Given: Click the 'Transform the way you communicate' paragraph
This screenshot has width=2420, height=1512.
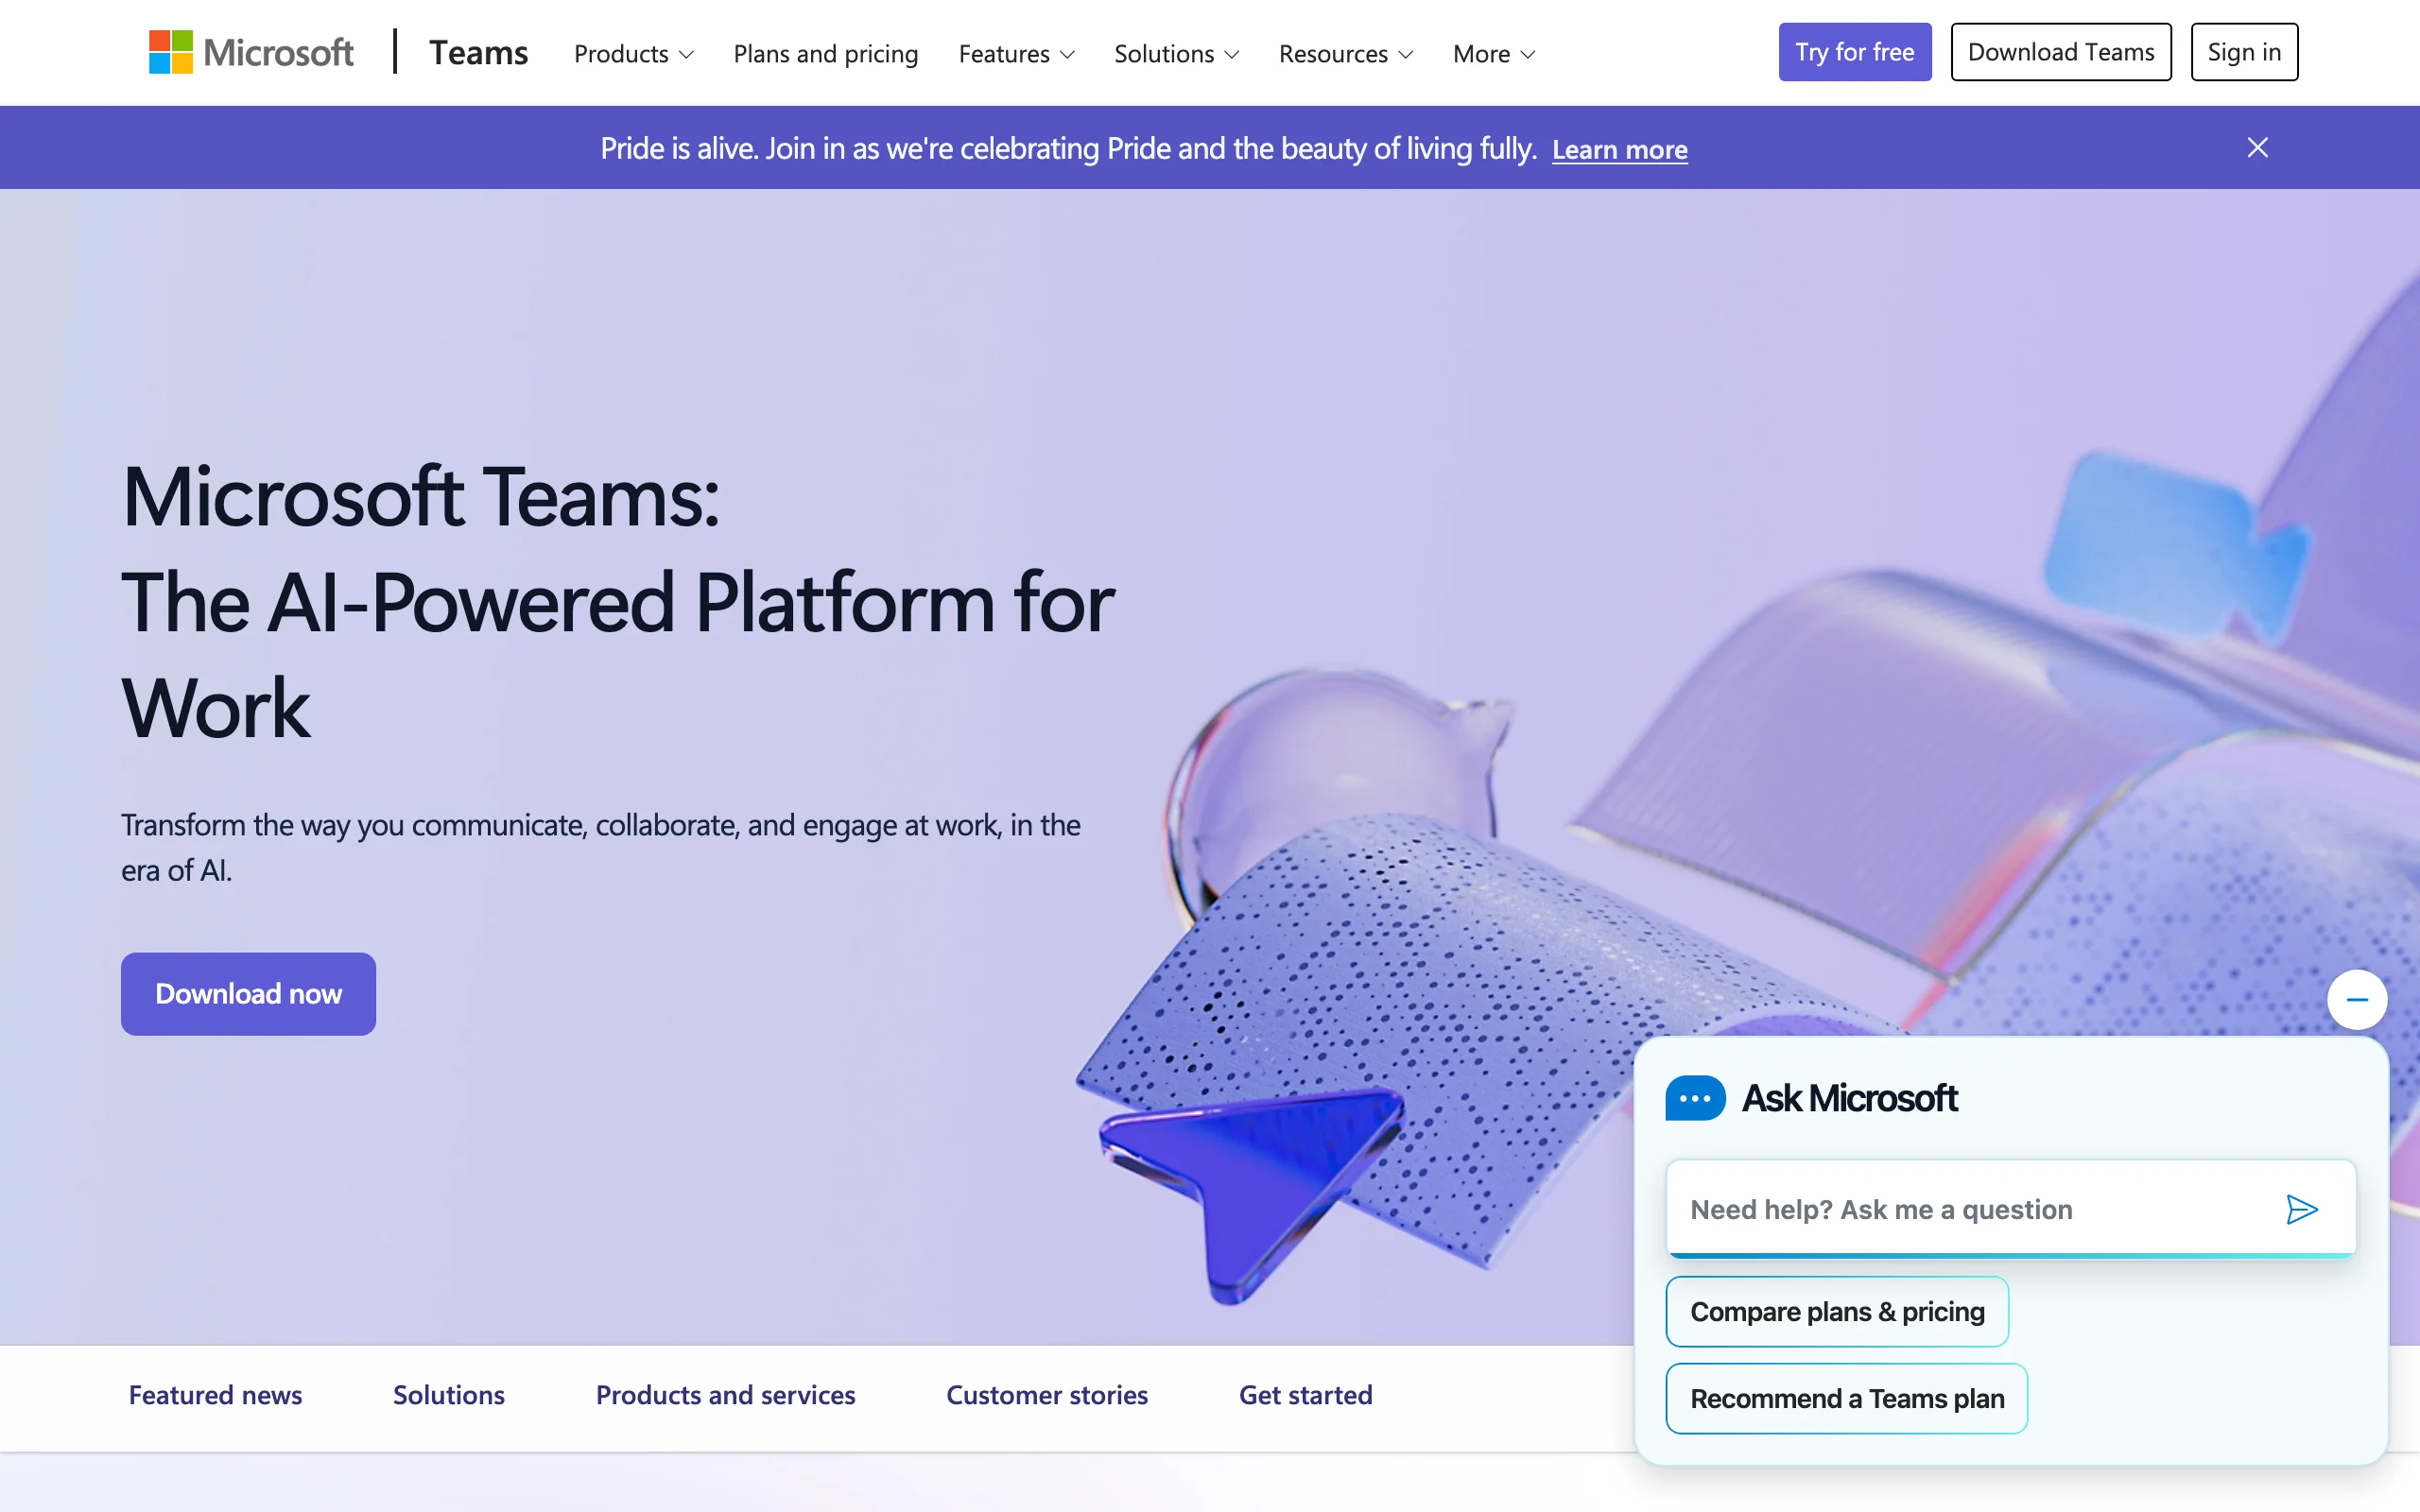Looking at the screenshot, I should (600, 847).
